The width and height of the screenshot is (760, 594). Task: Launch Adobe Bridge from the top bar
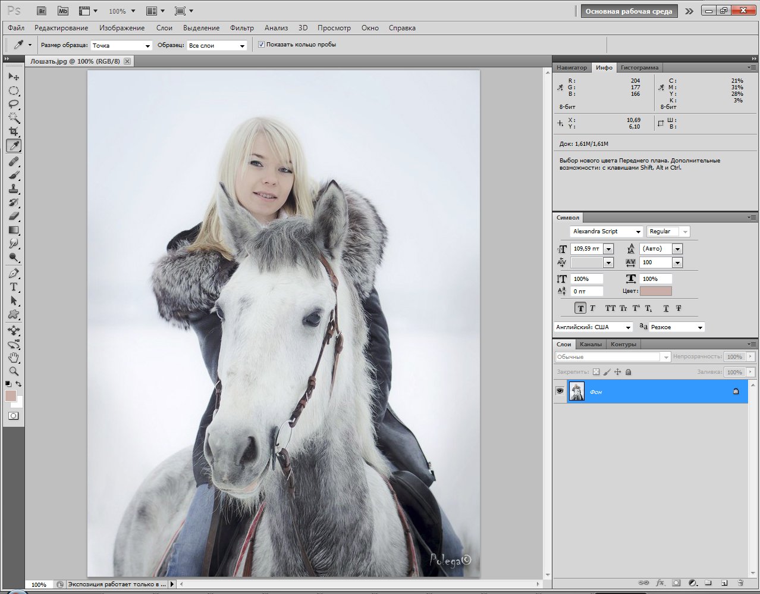[x=41, y=11]
